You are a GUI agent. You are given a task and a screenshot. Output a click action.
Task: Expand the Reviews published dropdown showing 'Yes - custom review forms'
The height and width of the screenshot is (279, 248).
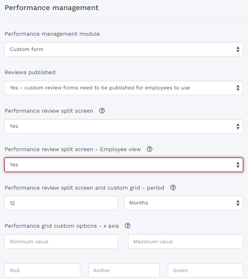(x=124, y=88)
